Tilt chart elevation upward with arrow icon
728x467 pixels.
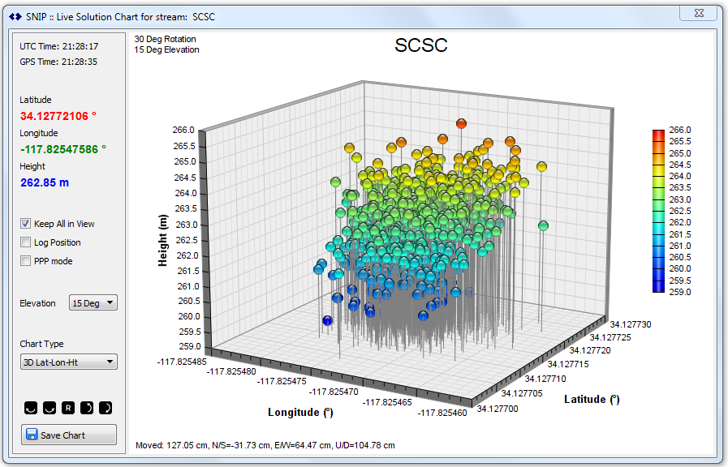88,407
